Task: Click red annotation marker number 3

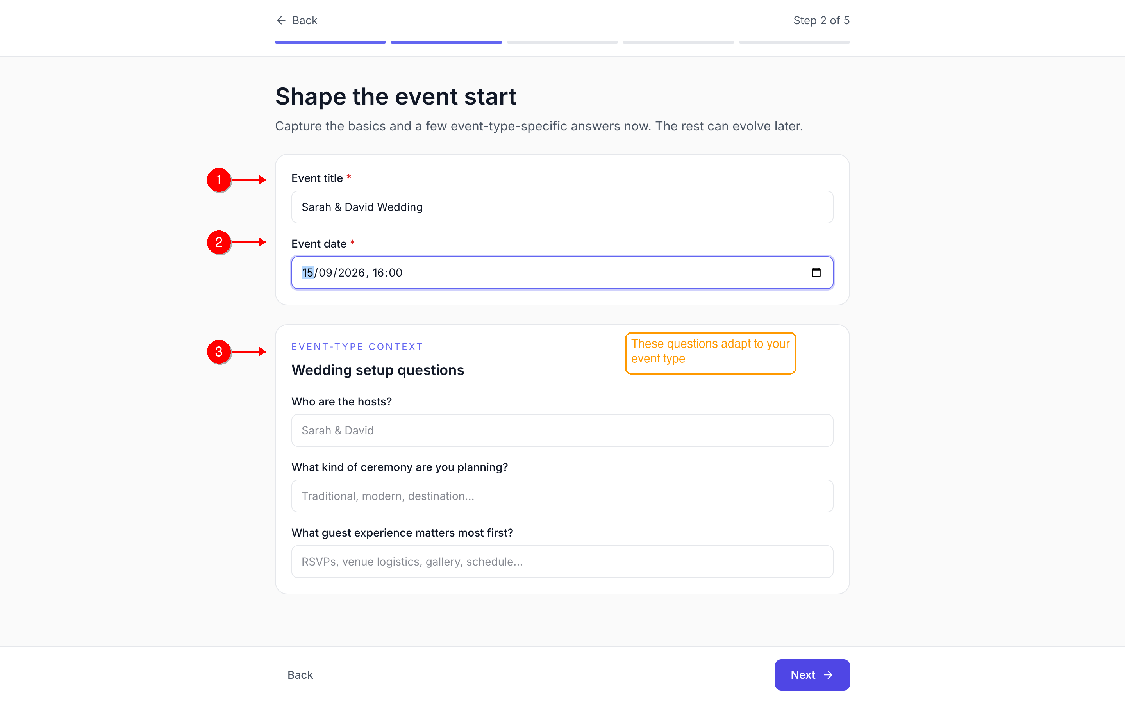Action: (x=219, y=351)
